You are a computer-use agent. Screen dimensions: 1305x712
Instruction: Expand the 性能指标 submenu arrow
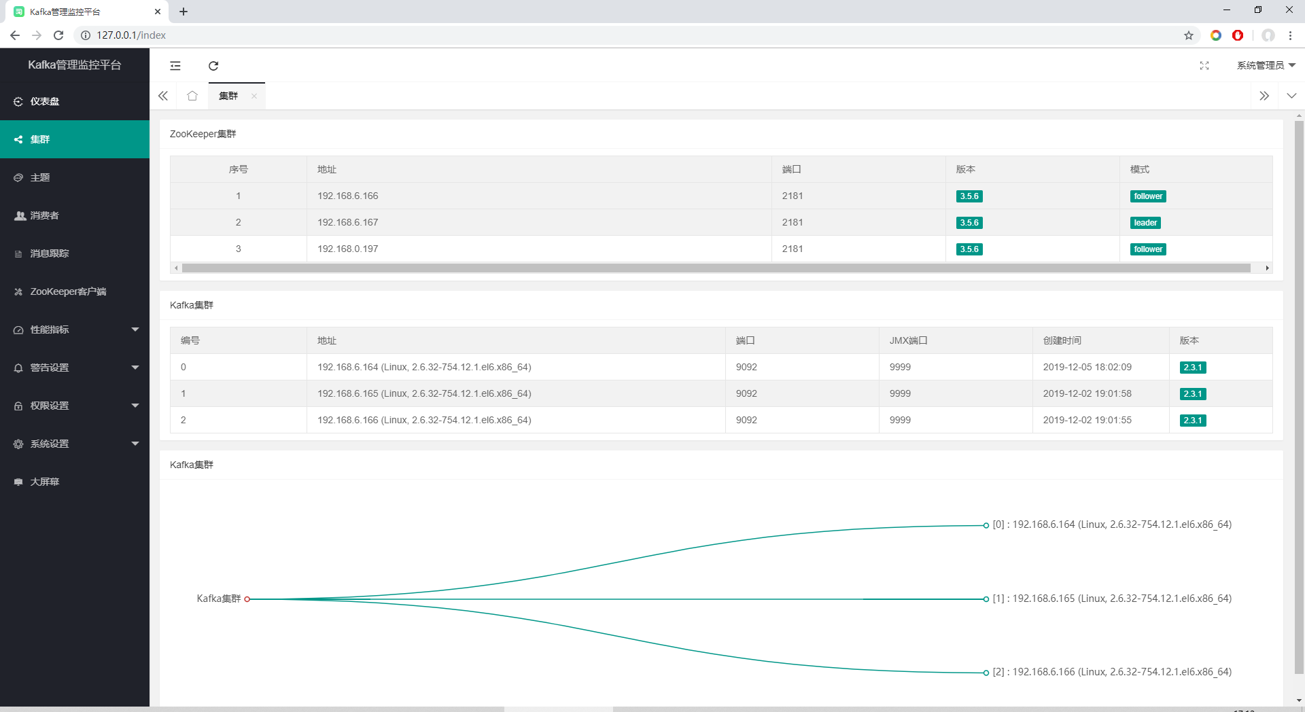coord(135,330)
